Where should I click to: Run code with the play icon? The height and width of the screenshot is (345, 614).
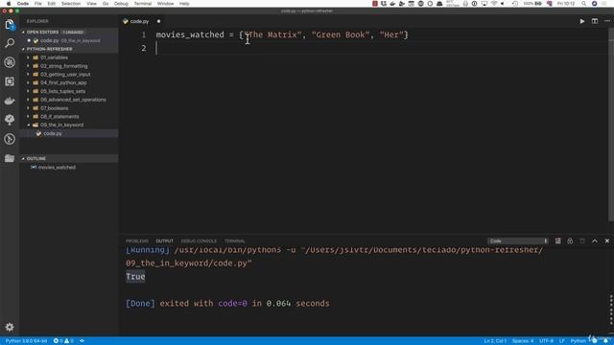pyautogui.click(x=582, y=21)
